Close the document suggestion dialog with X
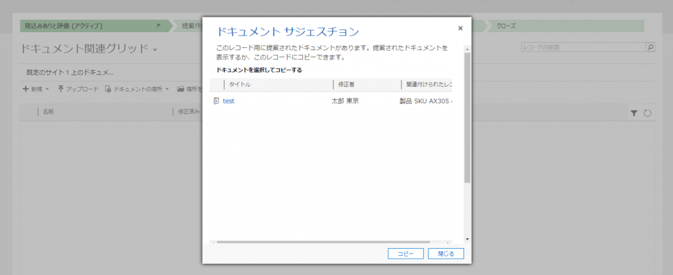 coord(461,29)
